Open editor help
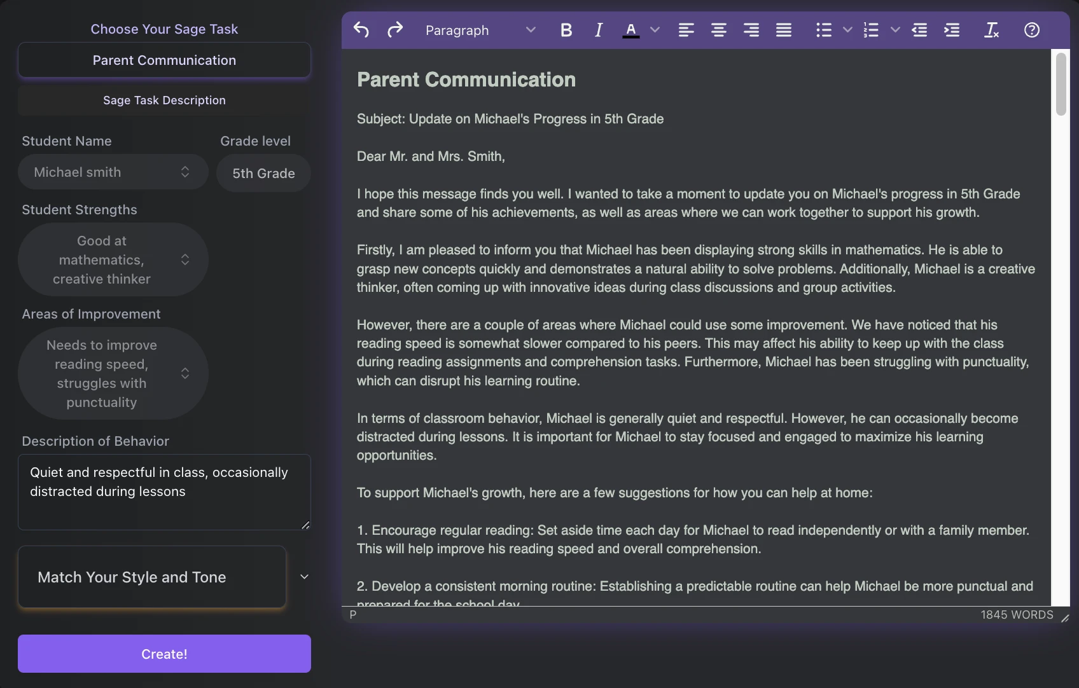The width and height of the screenshot is (1079, 688). click(1032, 30)
